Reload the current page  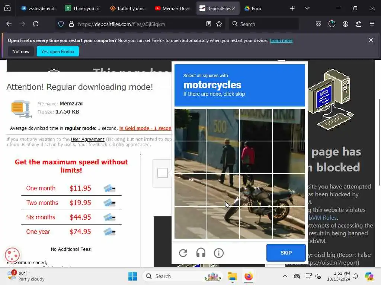coord(36,24)
